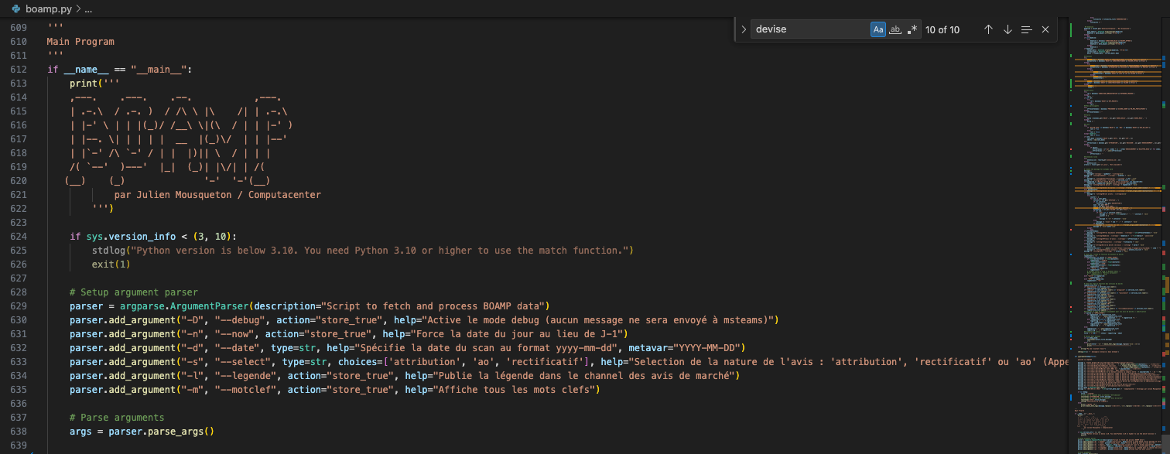The height and width of the screenshot is (454, 1170).
Task: Click 'stdlog' call on line 625
Action: tap(108, 250)
